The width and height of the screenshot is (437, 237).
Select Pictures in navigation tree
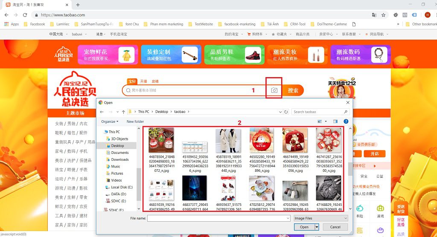(x=117, y=173)
